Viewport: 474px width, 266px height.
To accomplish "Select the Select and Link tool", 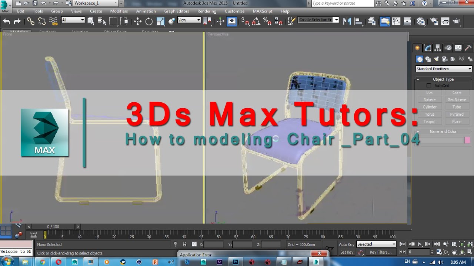I will (x=31, y=21).
